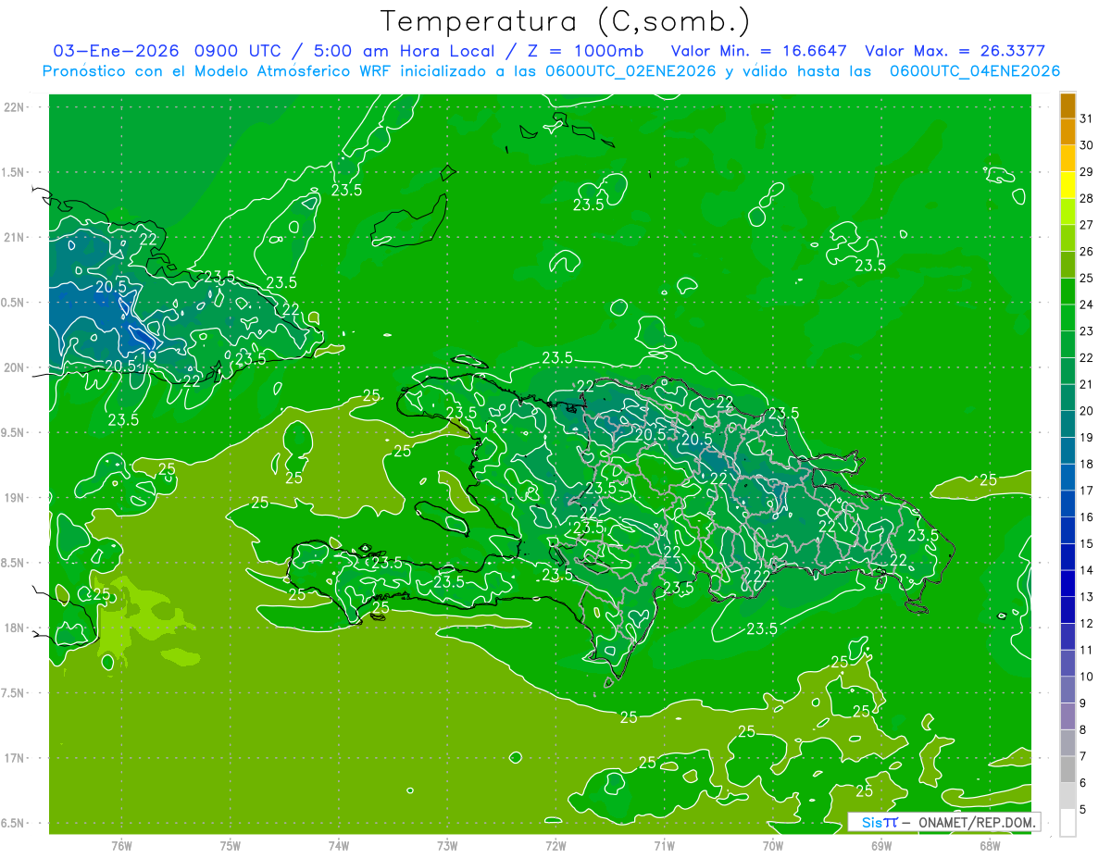Click the '22N' latitude axis label

[x=14, y=107]
